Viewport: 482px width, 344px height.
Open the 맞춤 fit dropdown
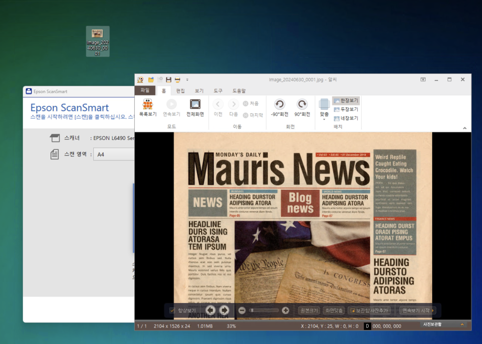point(324,109)
